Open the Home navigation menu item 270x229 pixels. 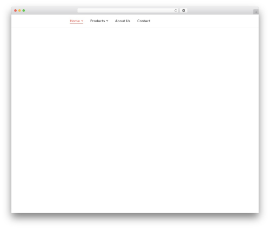point(75,21)
